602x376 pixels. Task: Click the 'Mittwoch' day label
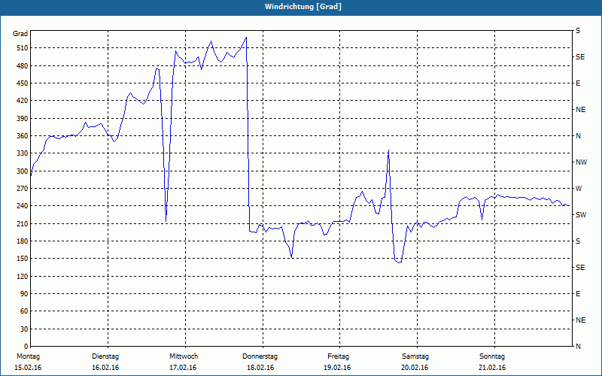click(x=184, y=356)
